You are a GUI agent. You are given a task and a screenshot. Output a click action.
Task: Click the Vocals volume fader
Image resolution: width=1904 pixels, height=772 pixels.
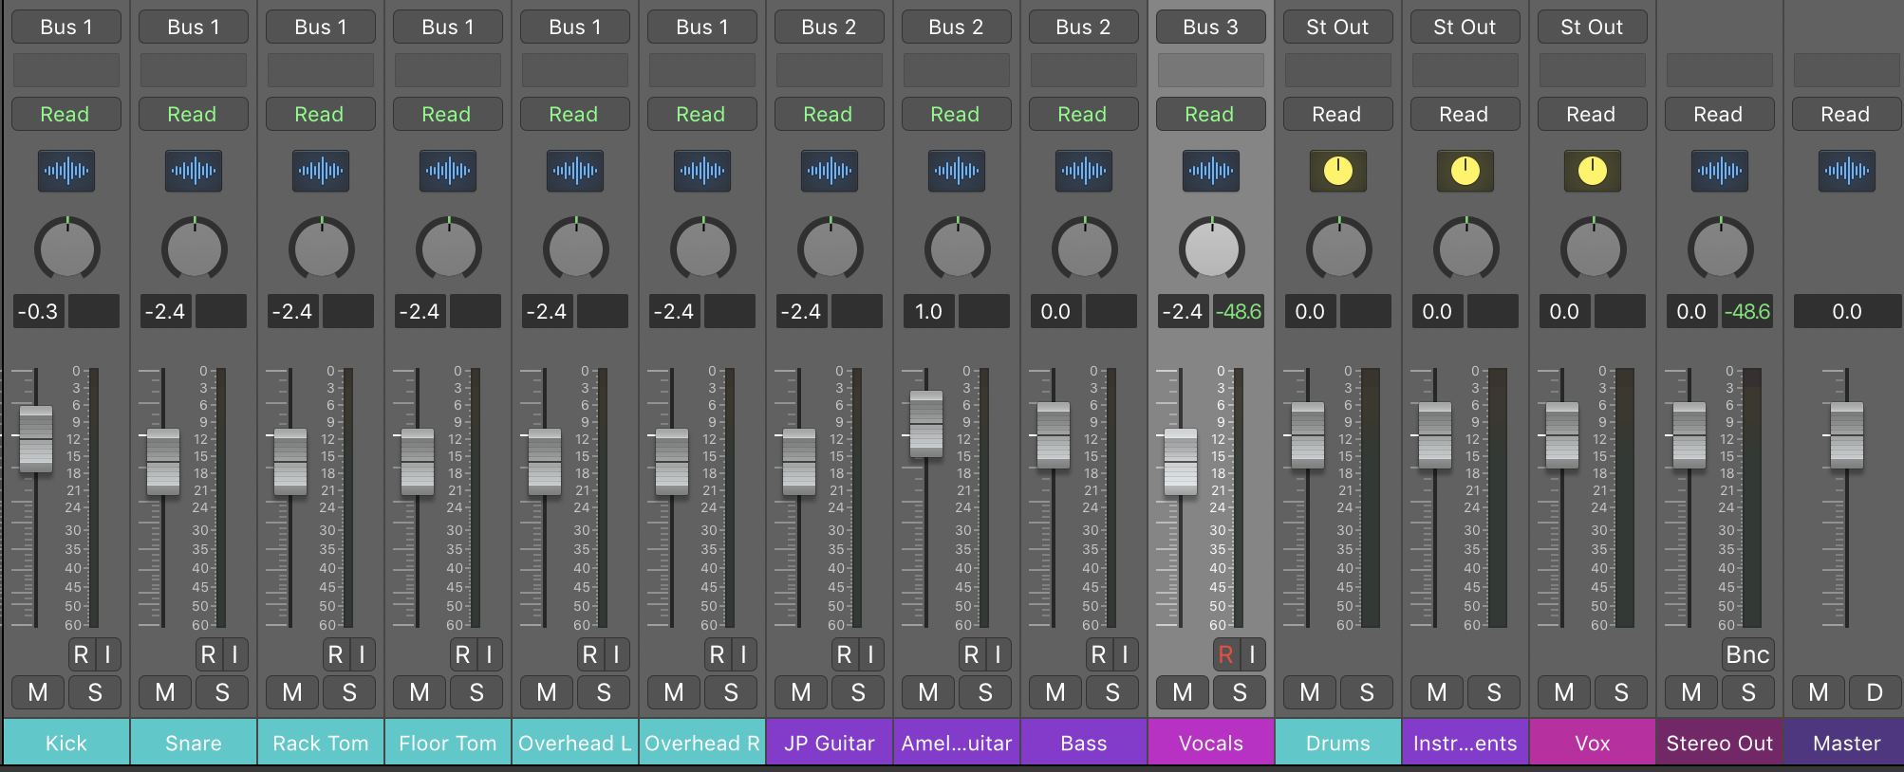(1181, 461)
